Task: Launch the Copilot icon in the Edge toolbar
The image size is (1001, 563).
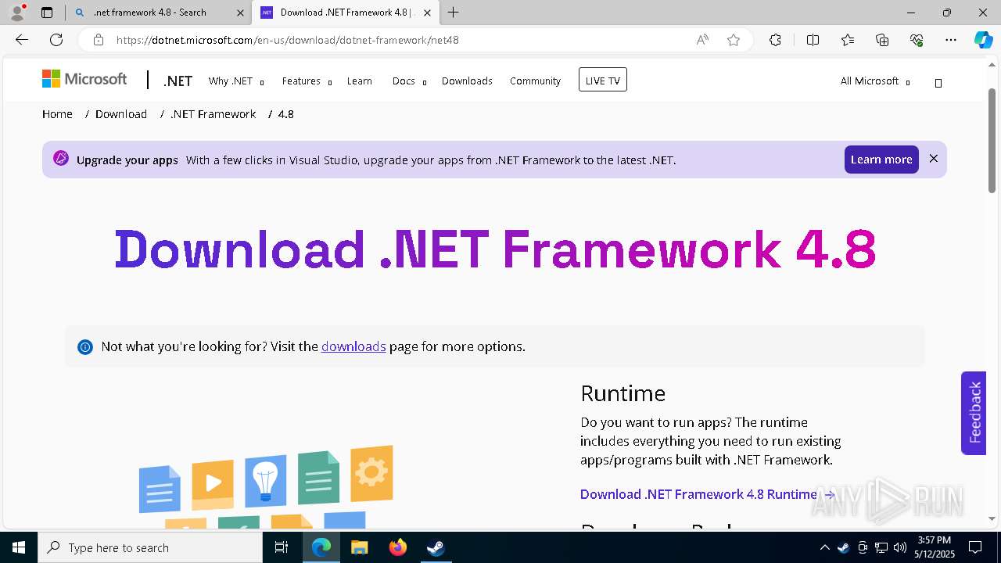Action: [x=983, y=40]
